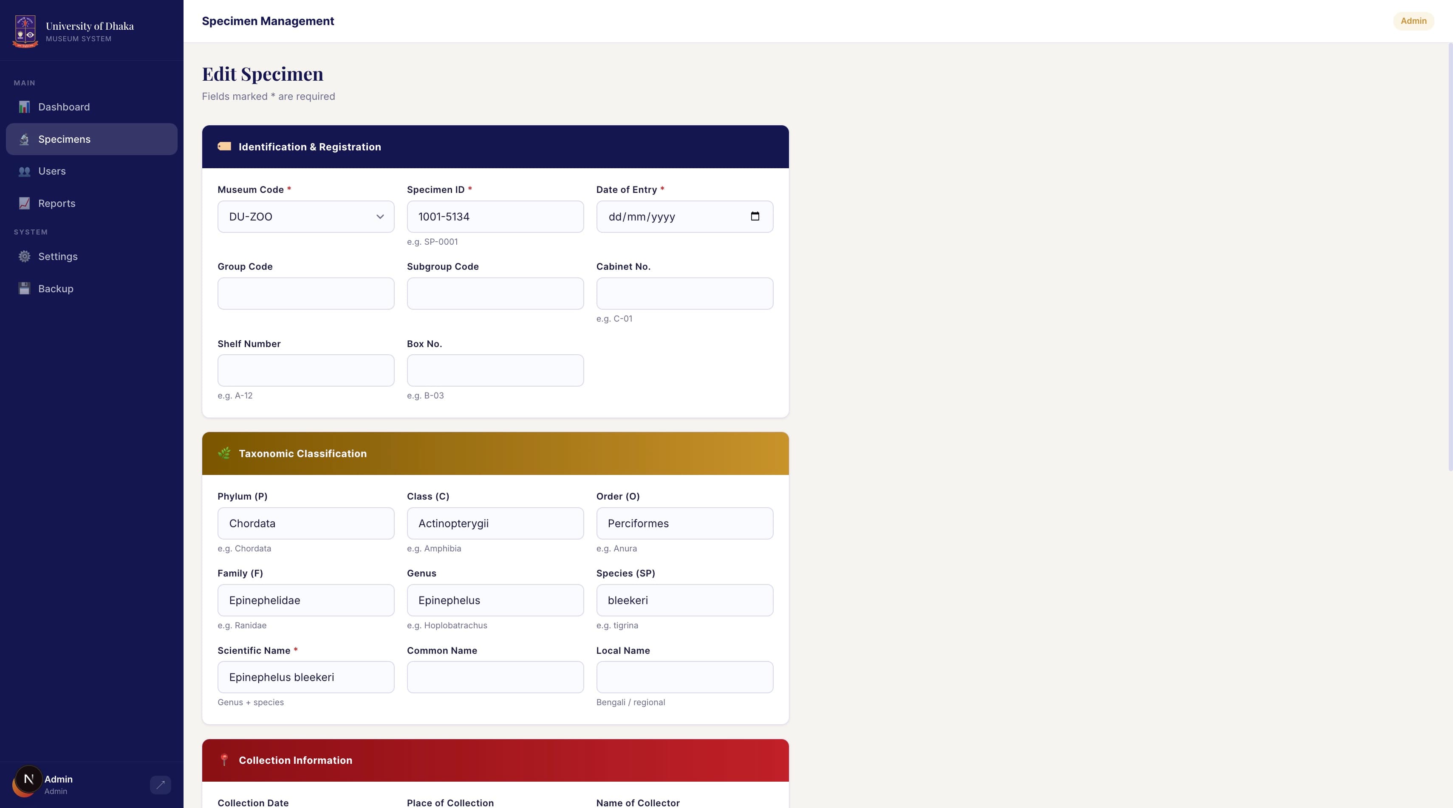Focus the Shelf Number field
The image size is (1453, 808).
tap(306, 370)
